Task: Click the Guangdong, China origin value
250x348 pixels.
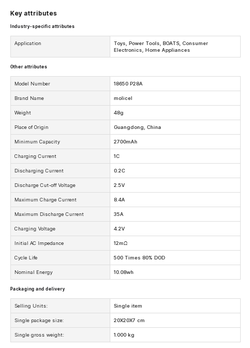Action: point(137,127)
